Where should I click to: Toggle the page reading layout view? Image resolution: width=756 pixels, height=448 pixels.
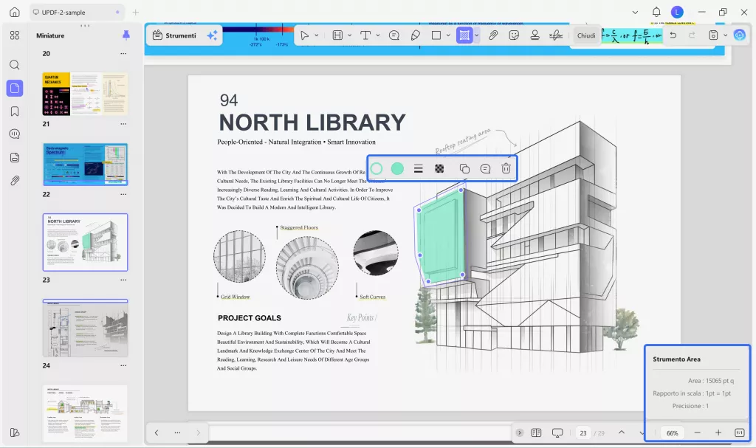point(537,433)
